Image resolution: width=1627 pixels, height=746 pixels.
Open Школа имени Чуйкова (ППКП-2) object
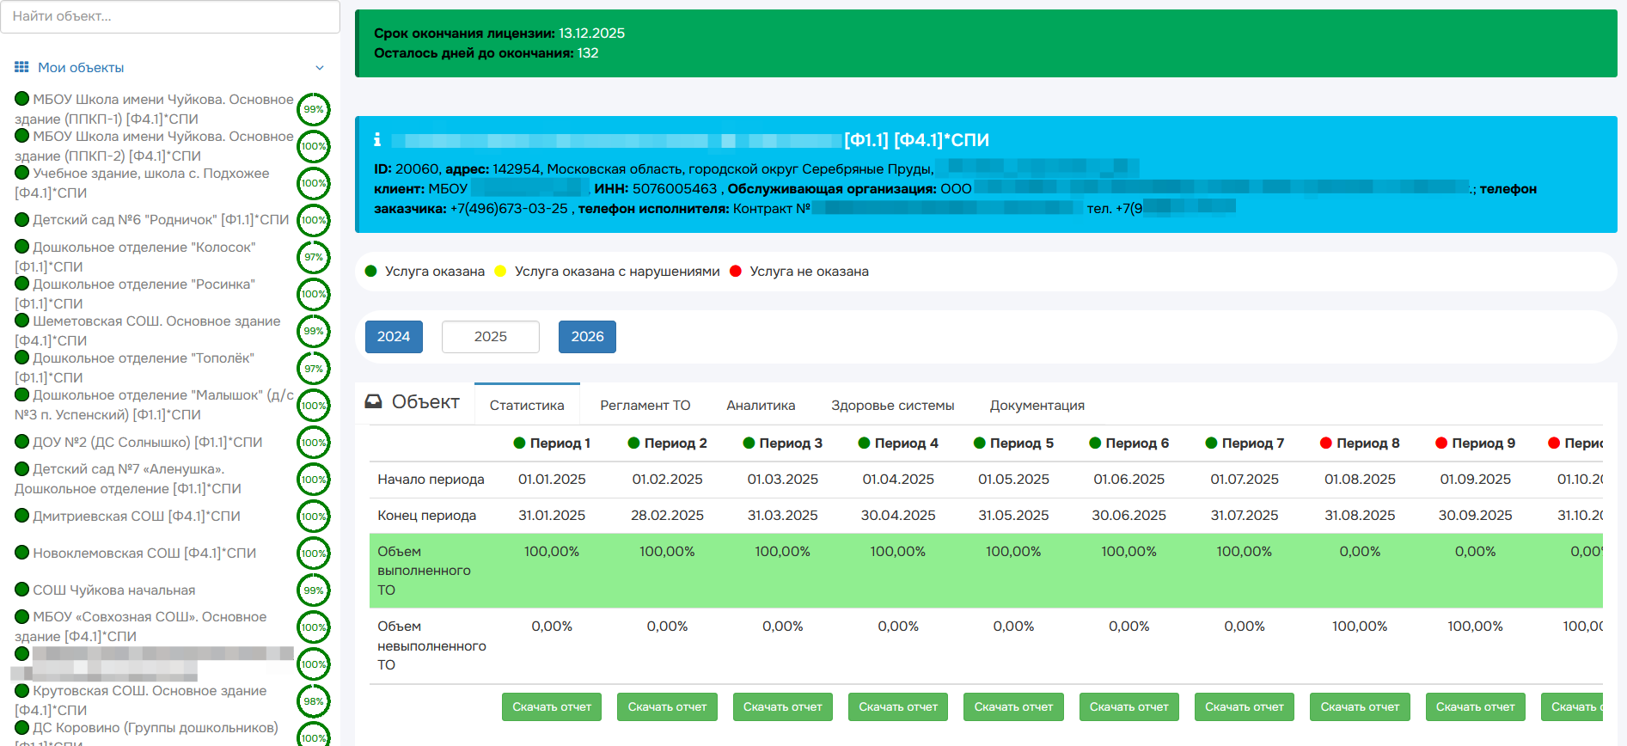[x=155, y=146]
